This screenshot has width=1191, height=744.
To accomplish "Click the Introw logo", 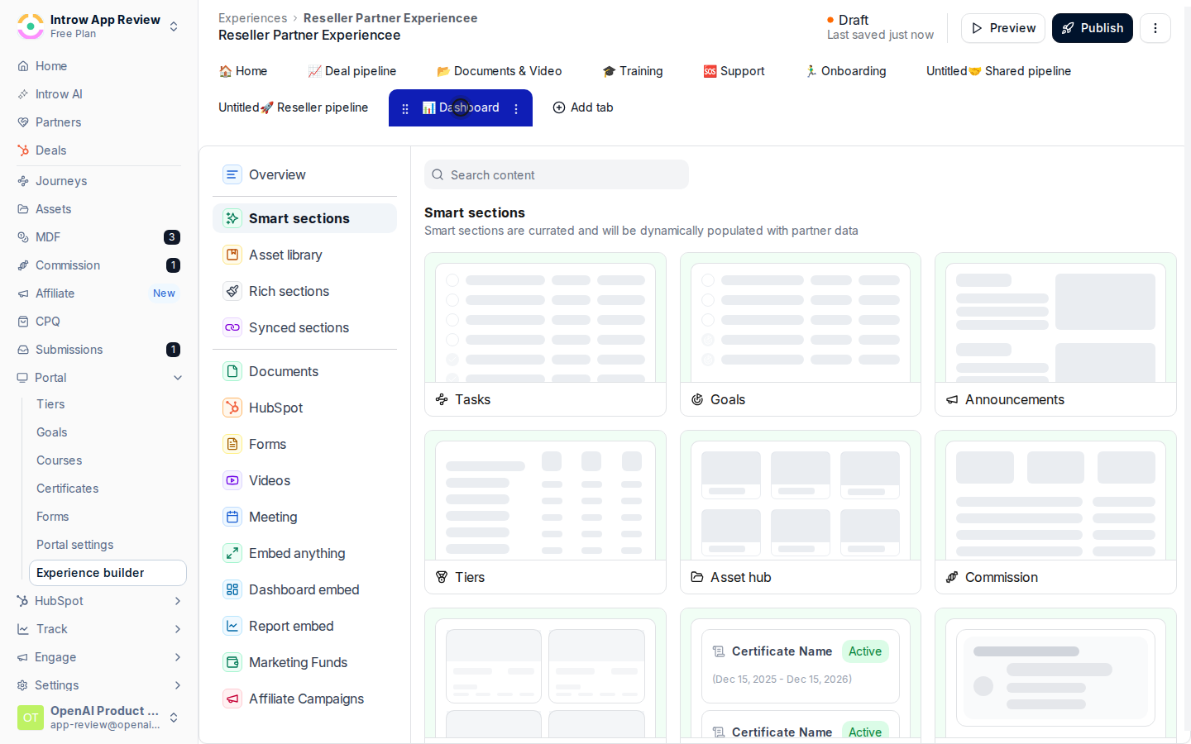I will point(31,26).
